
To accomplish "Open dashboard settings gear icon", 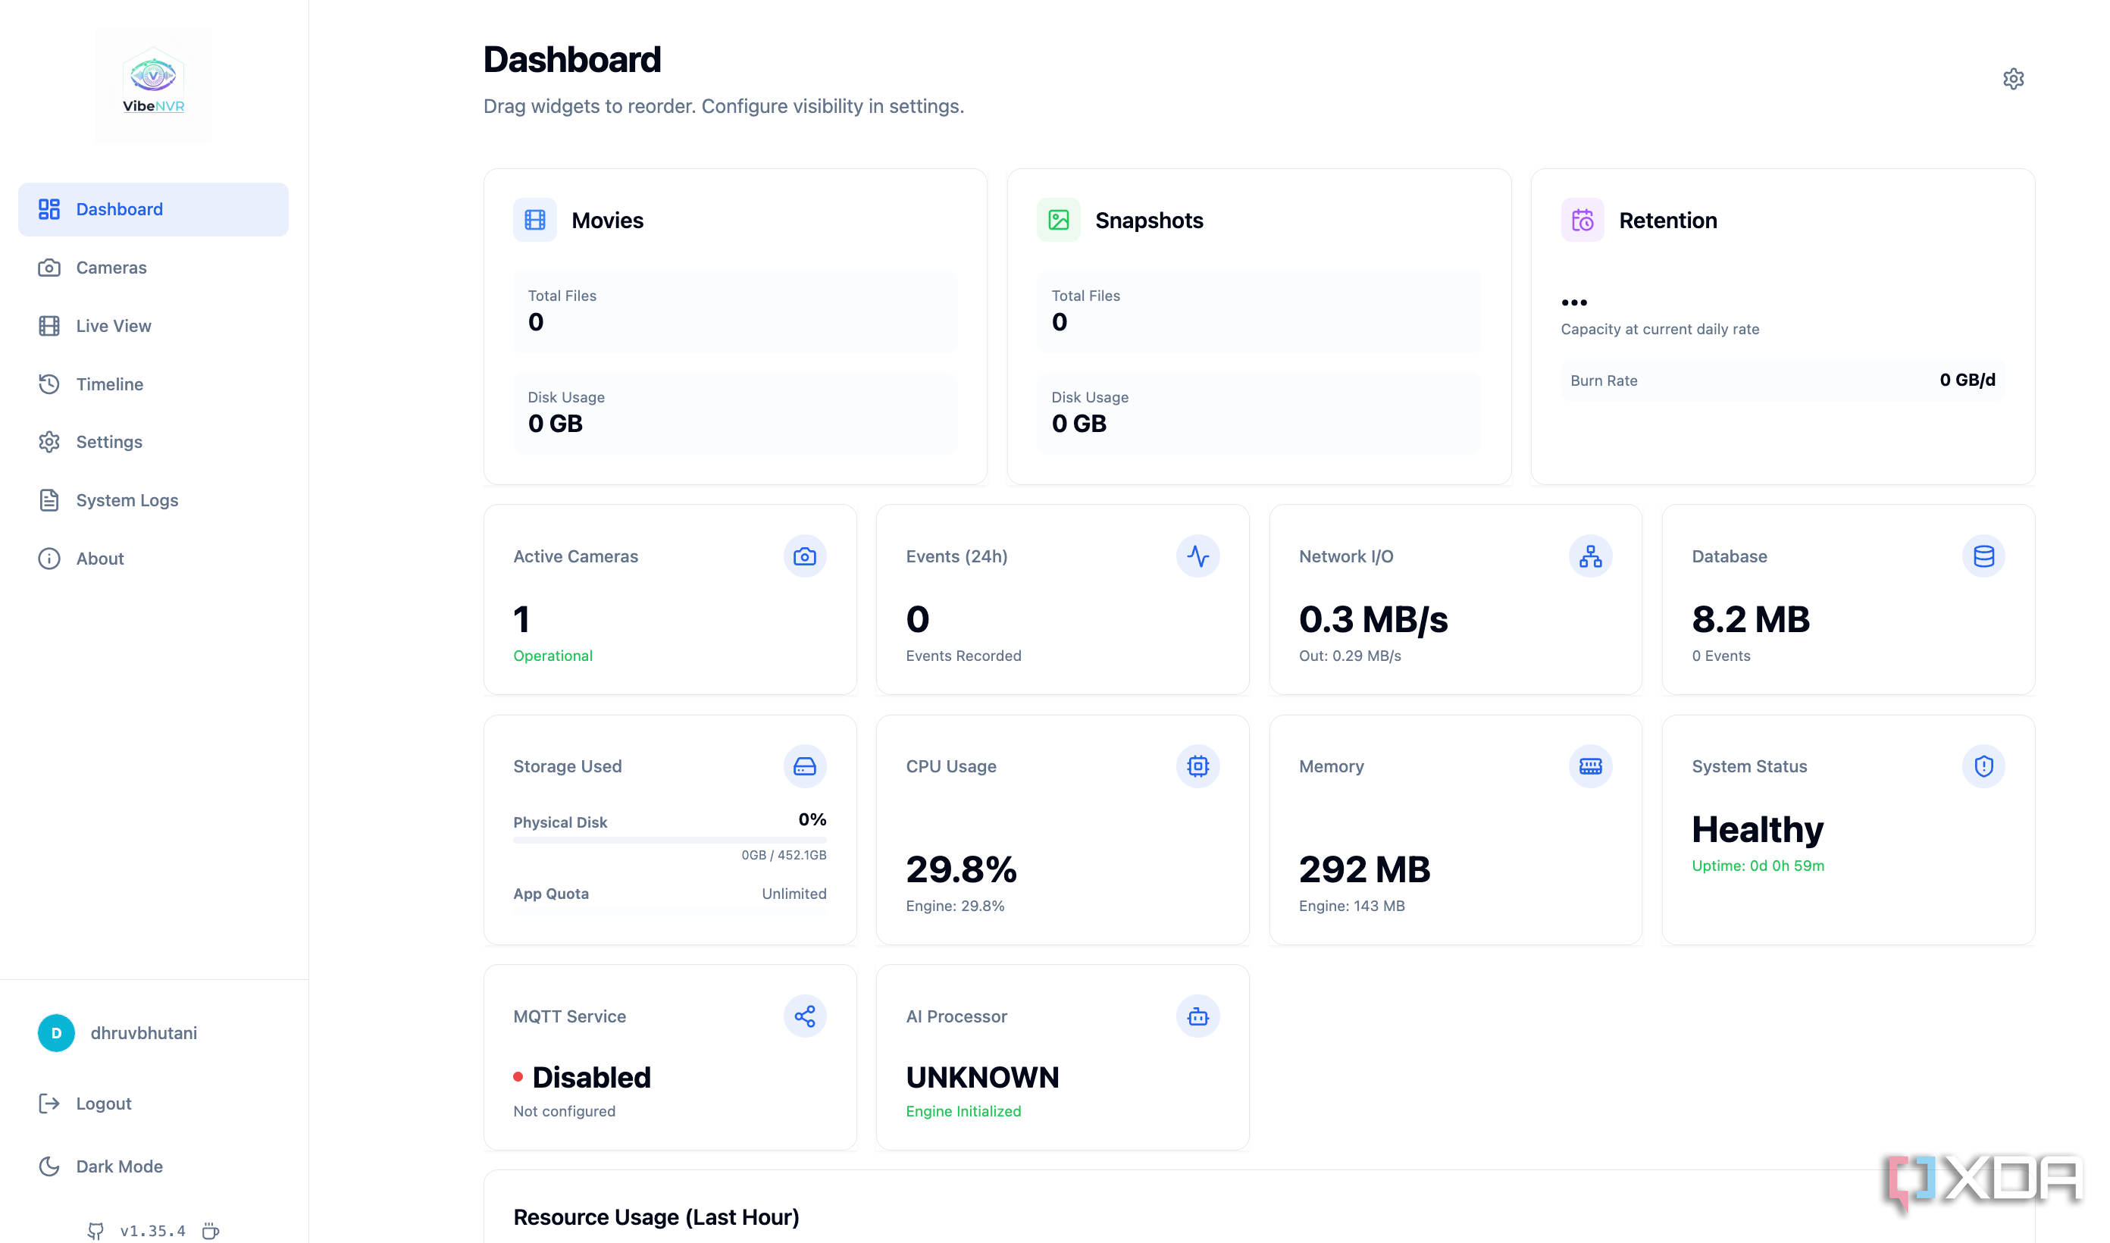I will click(x=2013, y=79).
